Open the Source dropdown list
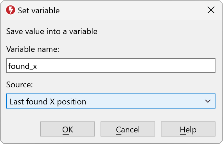The height and width of the screenshot is (144, 223). tap(111, 101)
